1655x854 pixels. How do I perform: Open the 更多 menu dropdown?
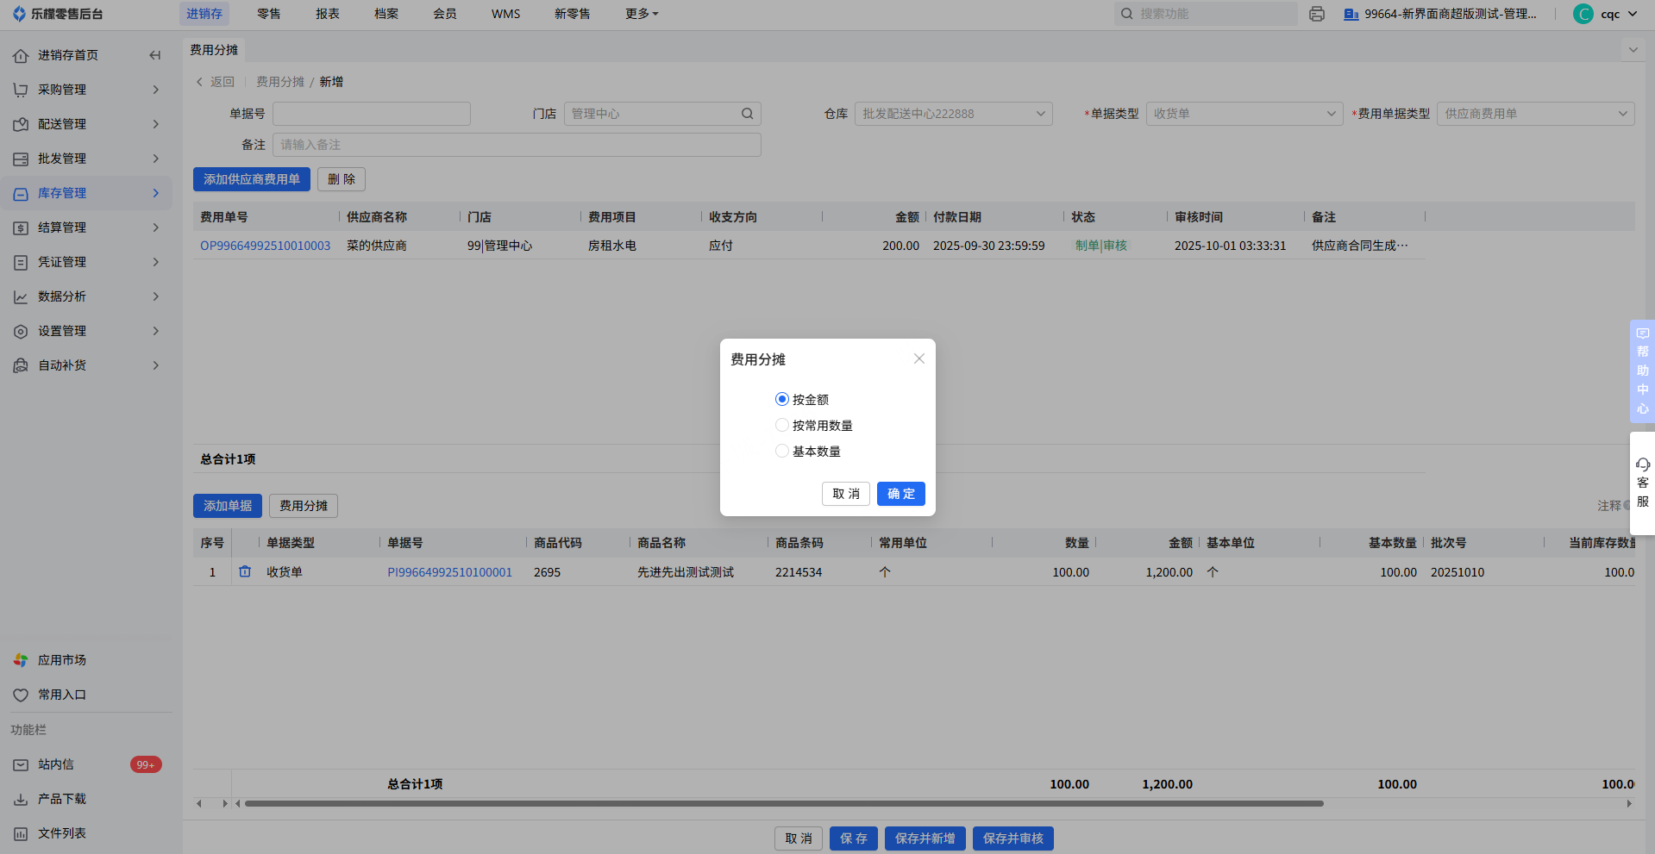click(x=642, y=14)
